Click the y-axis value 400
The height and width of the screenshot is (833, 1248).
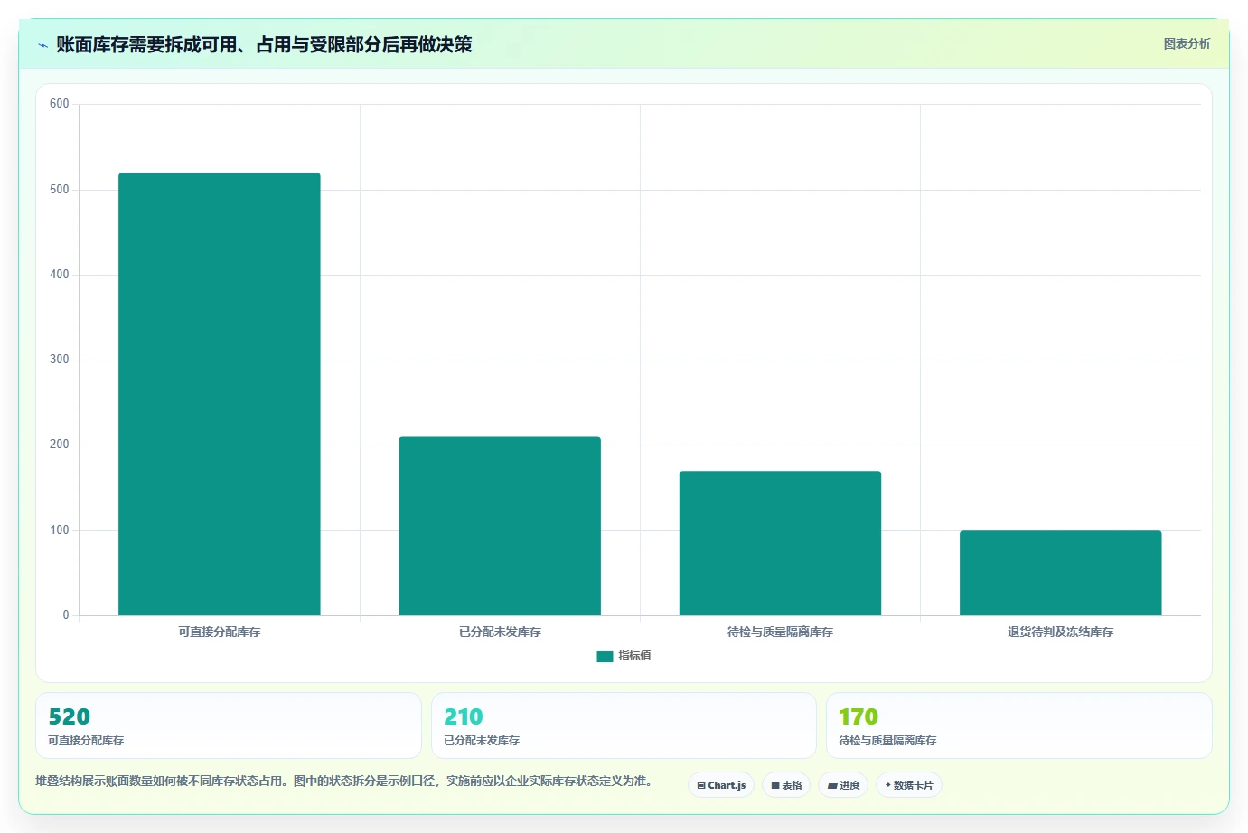coord(60,275)
